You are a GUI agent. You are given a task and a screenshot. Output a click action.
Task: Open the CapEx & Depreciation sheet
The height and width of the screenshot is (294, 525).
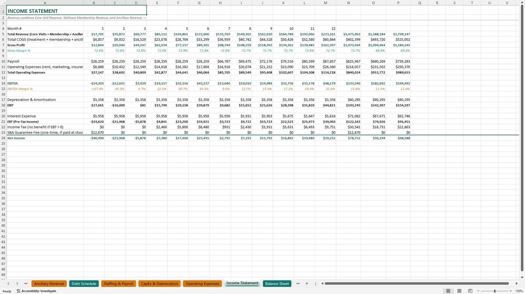(x=159, y=284)
